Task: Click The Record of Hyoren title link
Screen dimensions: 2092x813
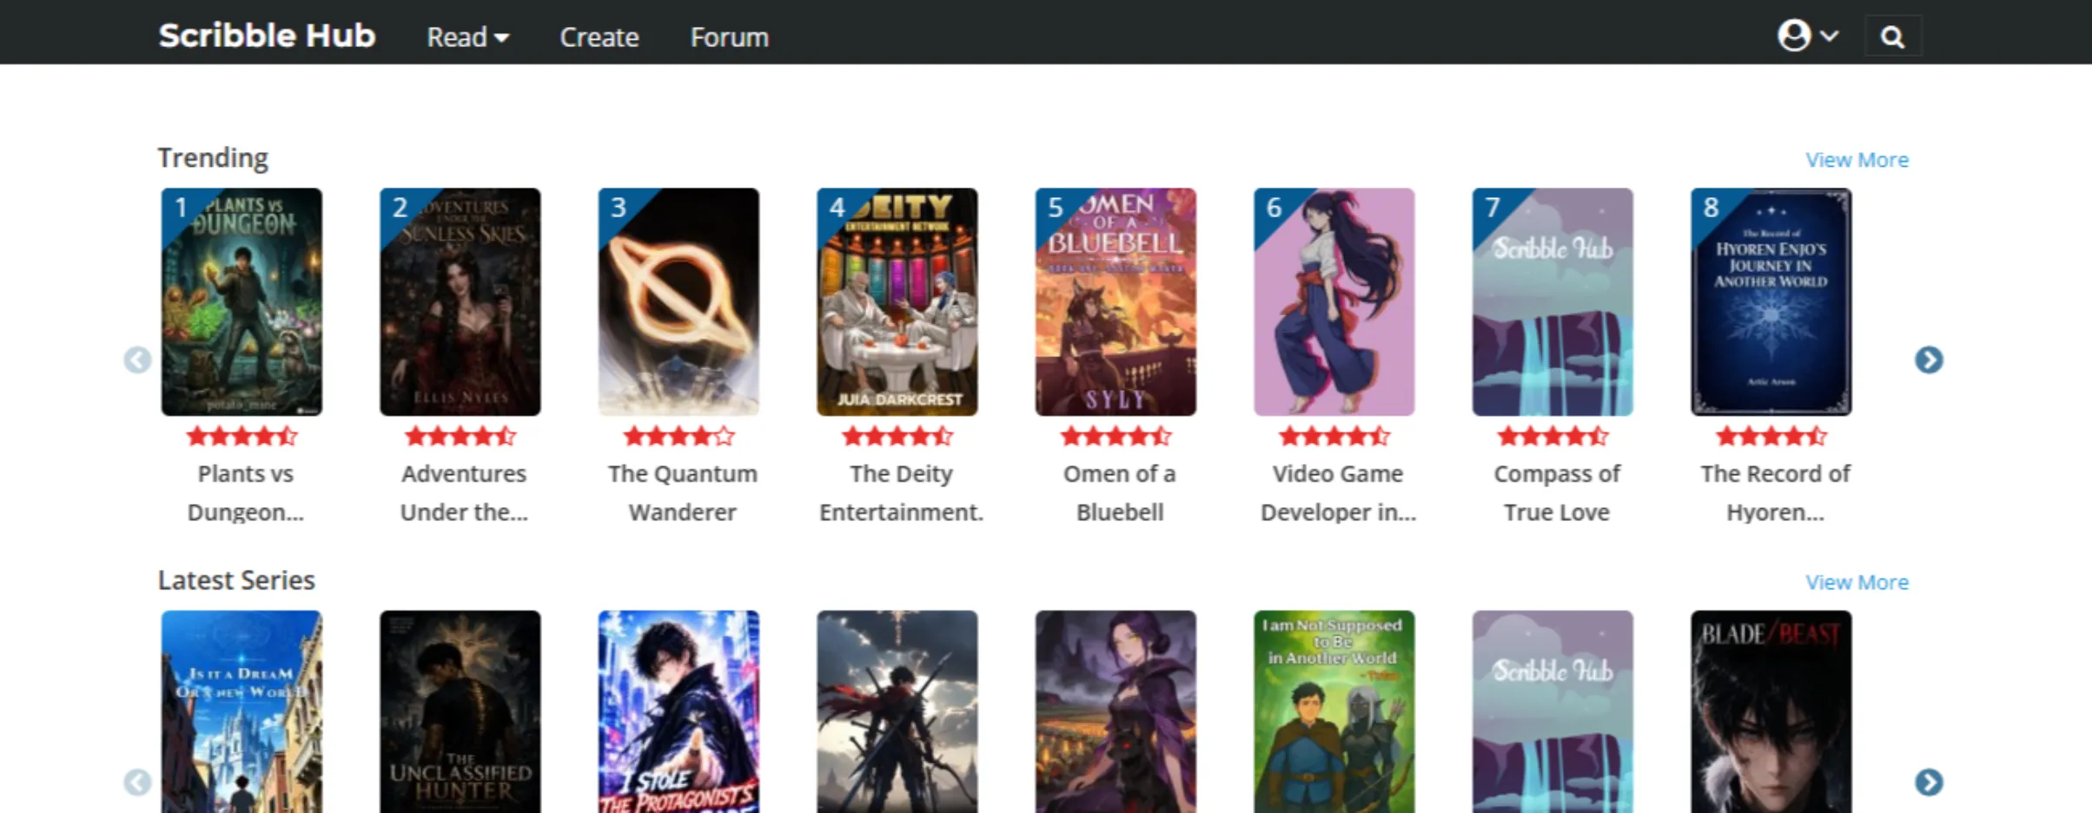Action: pos(1775,492)
